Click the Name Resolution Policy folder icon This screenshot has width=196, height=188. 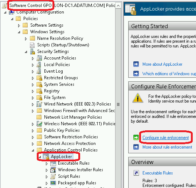coord(32,38)
